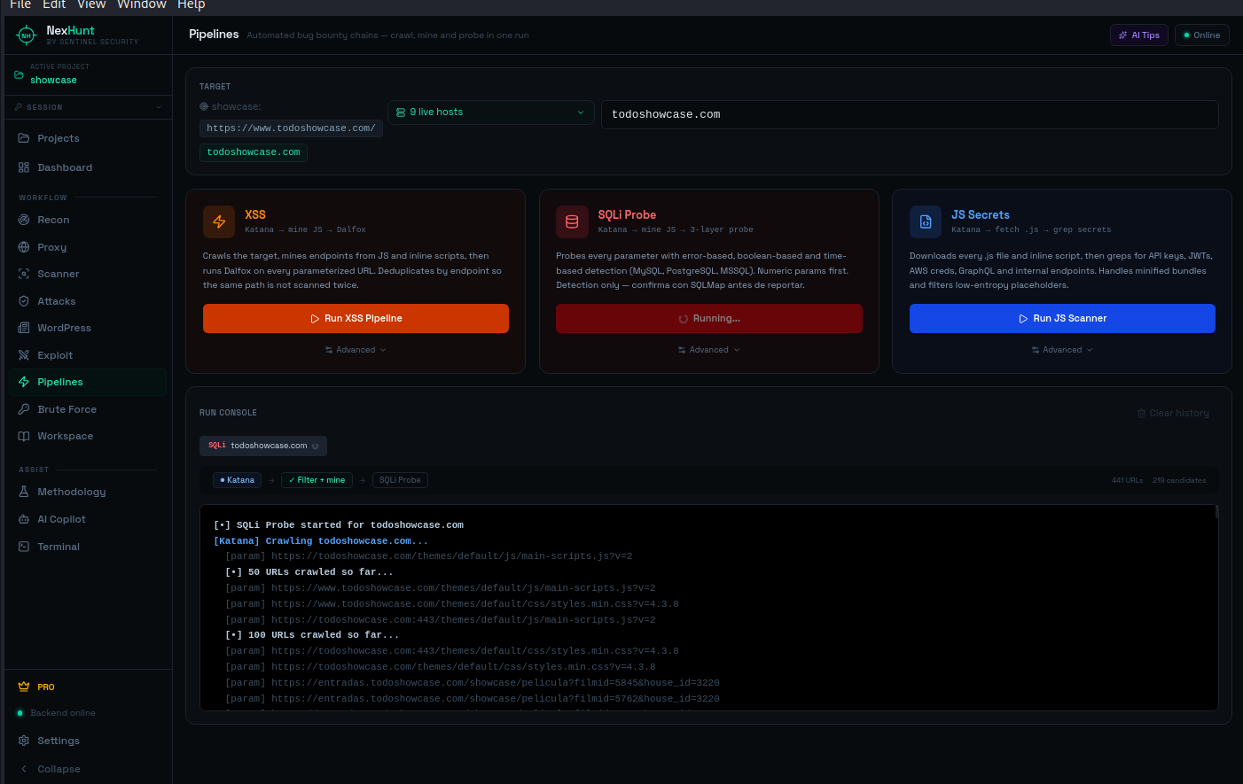Click the spinner icon on SQLi run tab

point(315,446)
